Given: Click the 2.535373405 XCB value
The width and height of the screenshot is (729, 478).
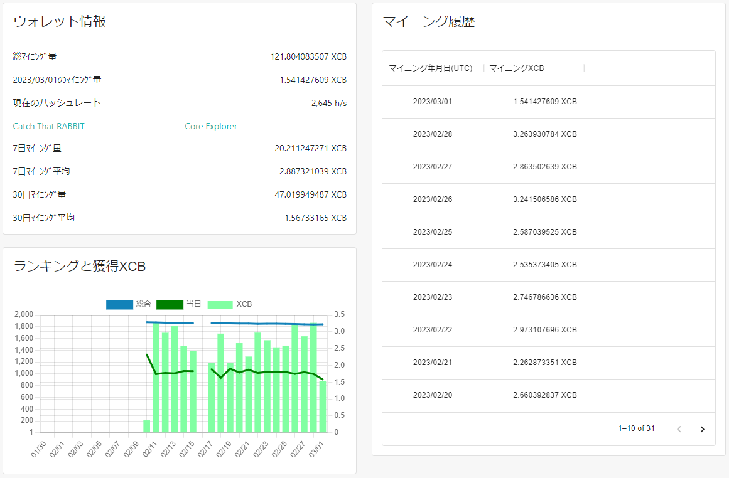Looking at the screenshot, I should (545, 265).
